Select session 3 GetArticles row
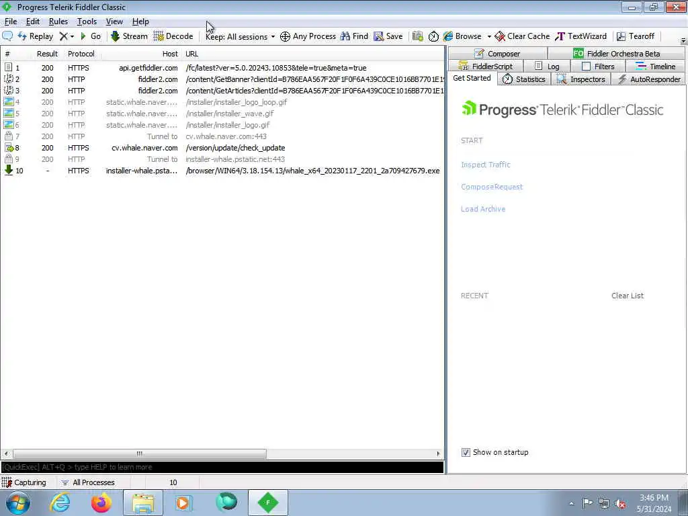This screenshot has height=516, width=688. [222, 91]
